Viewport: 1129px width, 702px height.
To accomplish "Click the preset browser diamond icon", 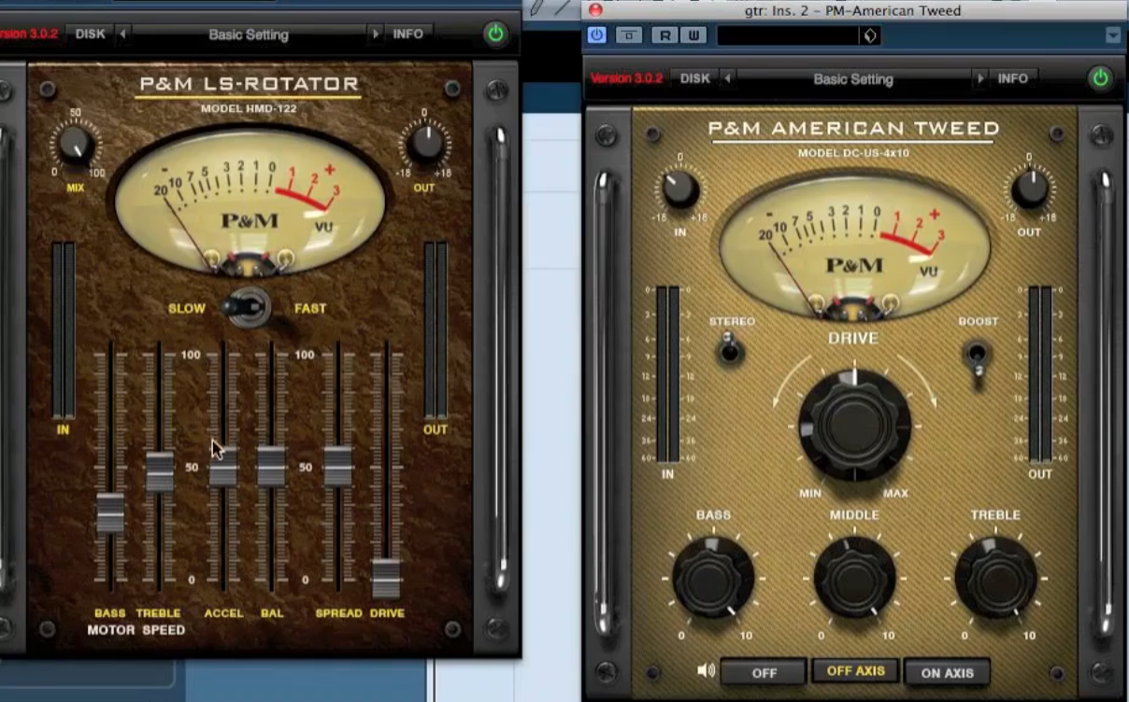I will 870,35.
